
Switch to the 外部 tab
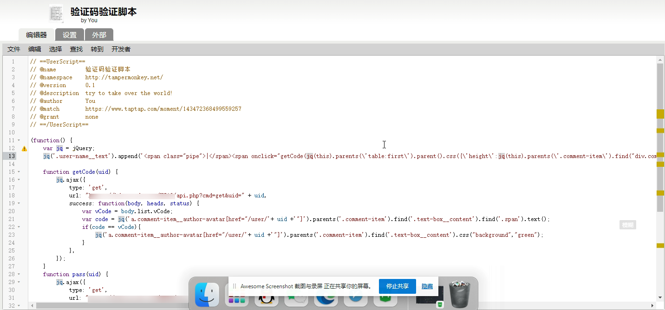click(x=99, y=35)
